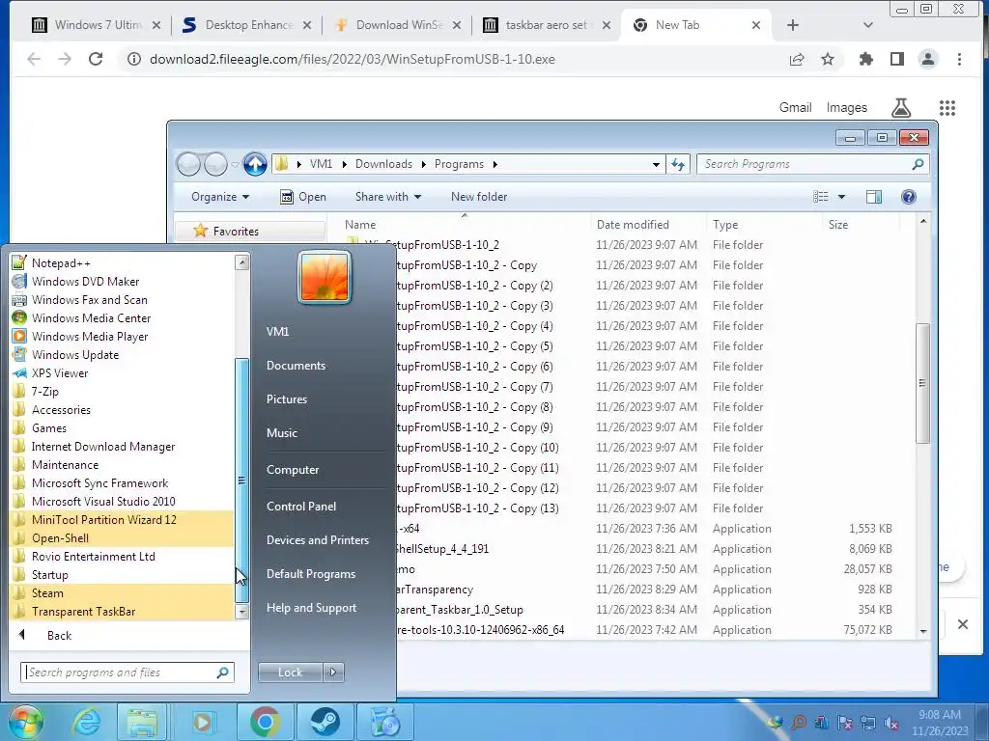The width and height of the screenshot is (989, 741).
Task: Open Explorer help icon
Action: tap(908, 197)
